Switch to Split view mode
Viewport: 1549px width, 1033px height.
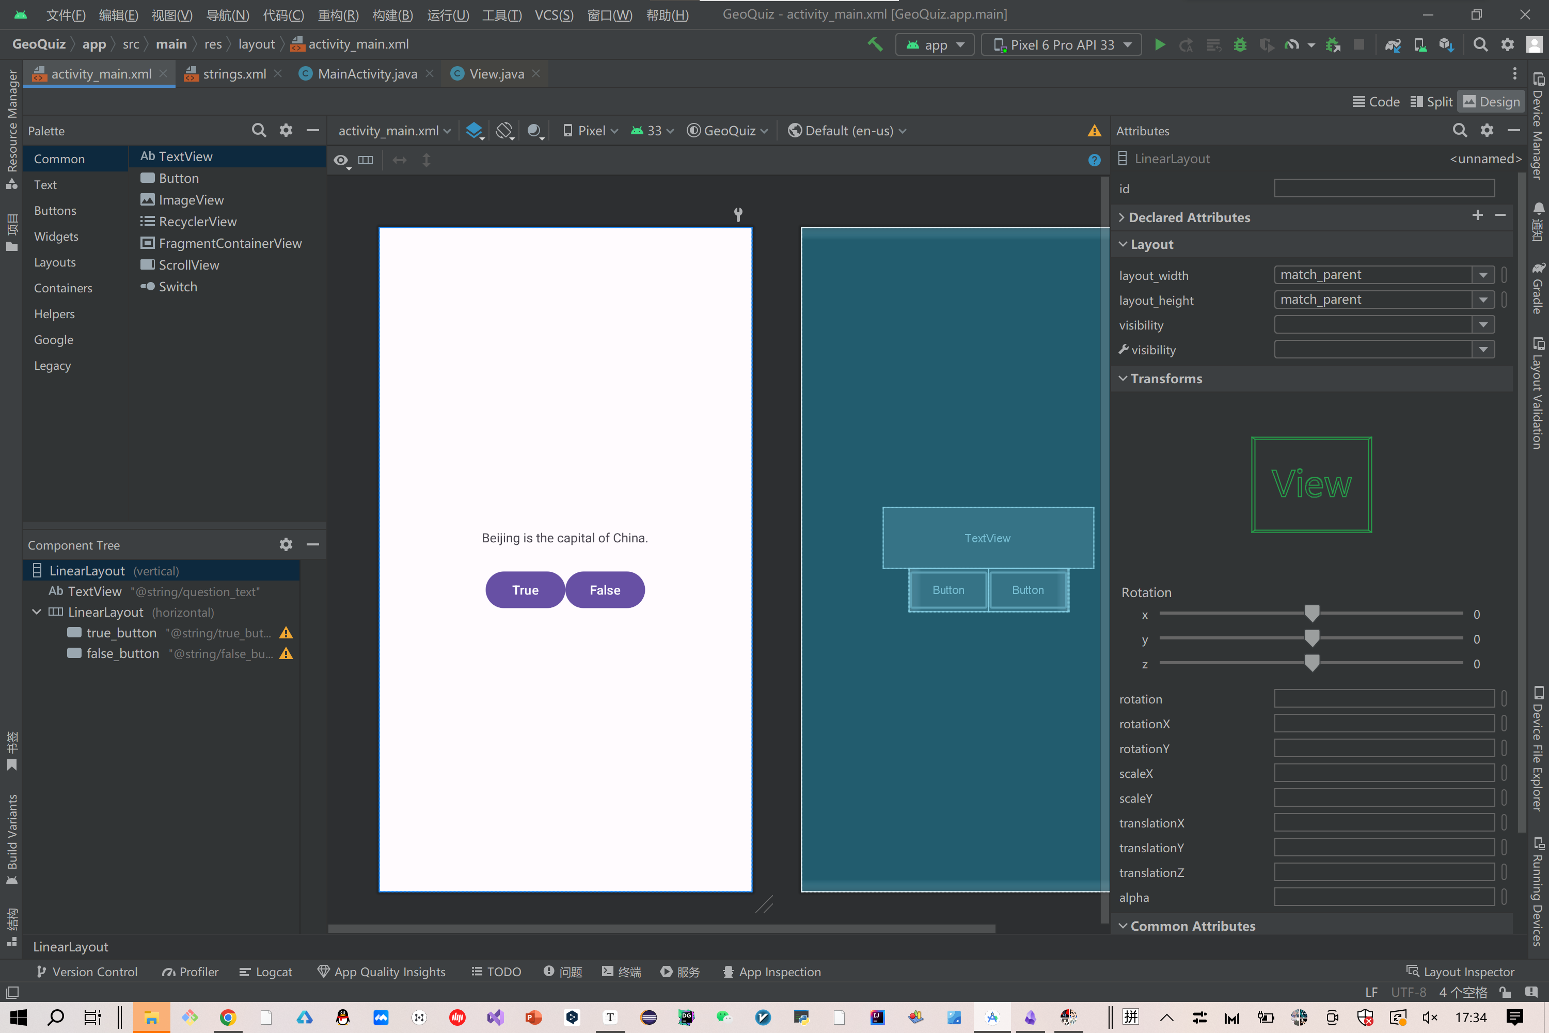point(1432,101)
